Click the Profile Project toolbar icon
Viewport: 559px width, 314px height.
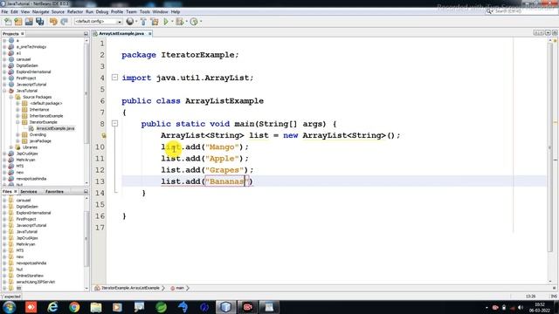tap(194, 22)
